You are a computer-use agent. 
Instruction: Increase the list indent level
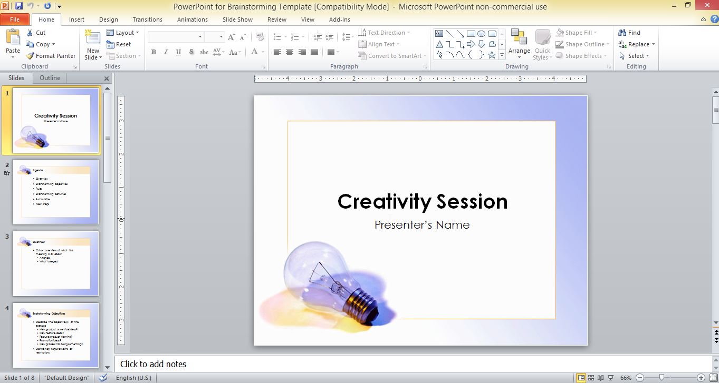pyautogui.click(x=330, y=37)
